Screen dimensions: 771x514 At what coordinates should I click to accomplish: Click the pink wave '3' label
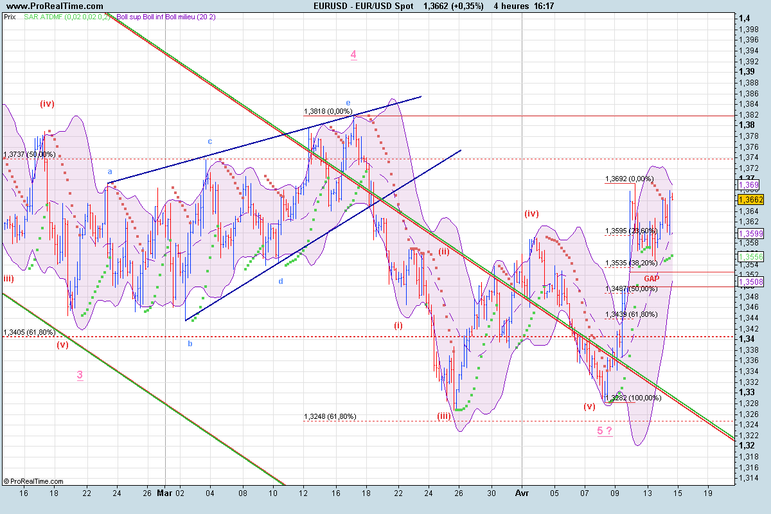coord(79,375)
